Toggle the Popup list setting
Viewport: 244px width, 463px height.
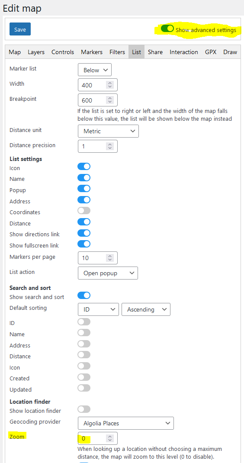click(x=84, y=189)
